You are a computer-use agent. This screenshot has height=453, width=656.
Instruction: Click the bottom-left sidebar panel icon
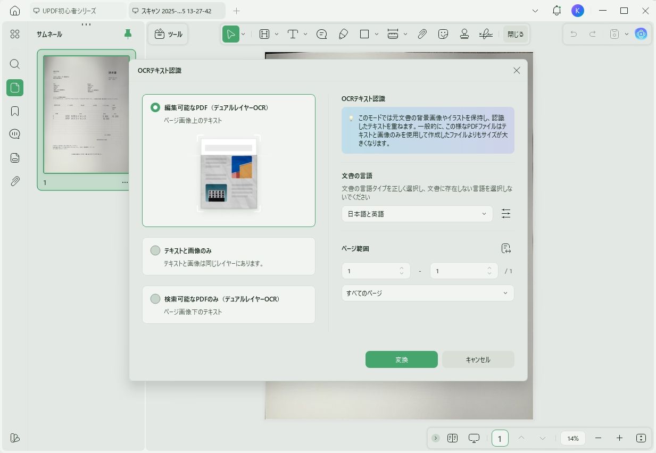(x=15, y=438)
